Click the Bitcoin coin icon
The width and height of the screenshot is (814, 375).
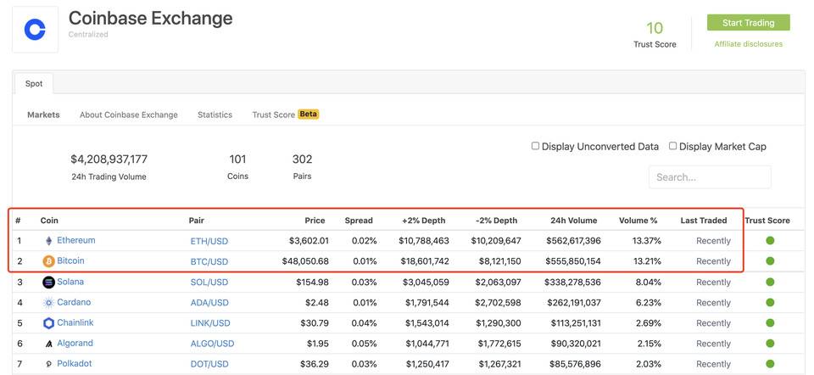(x=48, y=261)
